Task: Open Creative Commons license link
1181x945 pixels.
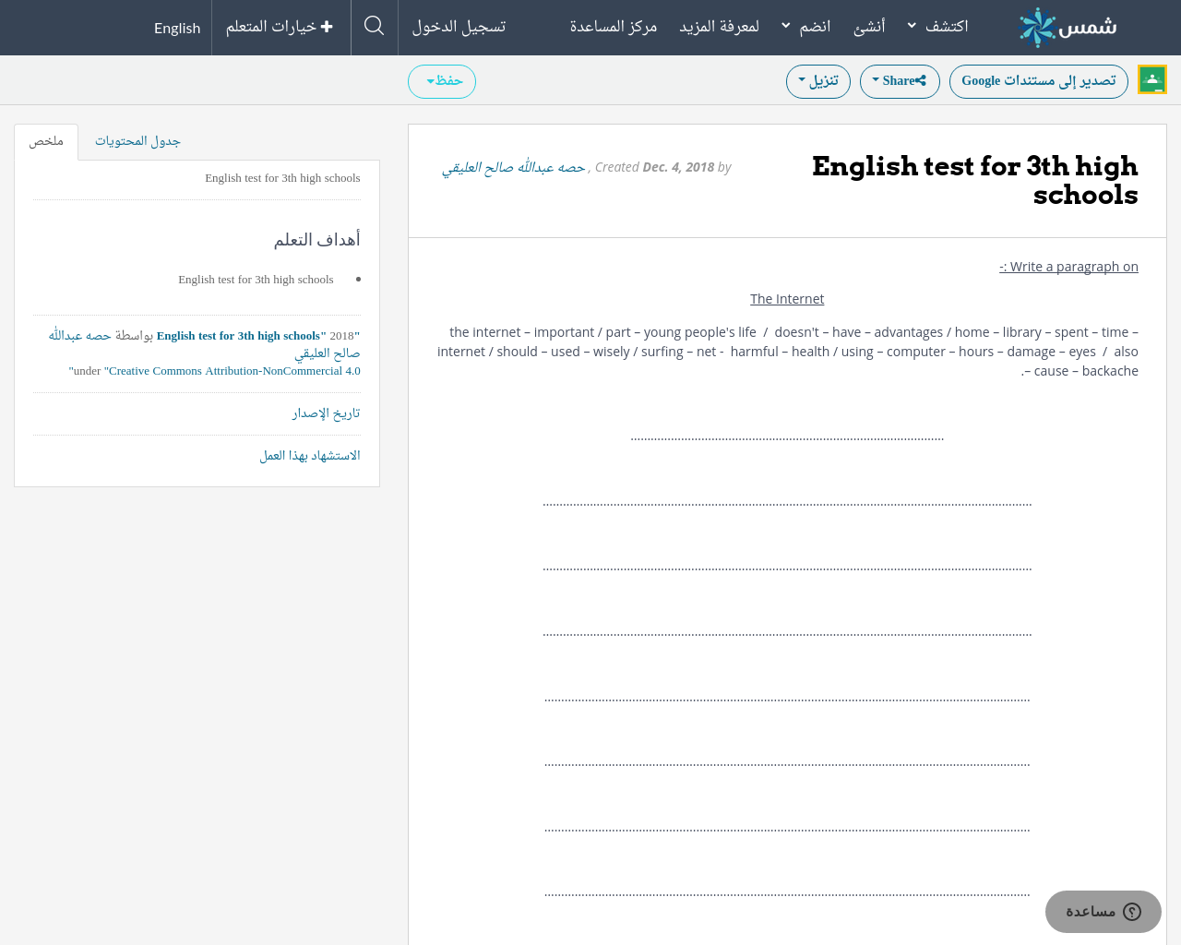Action: 232,369
